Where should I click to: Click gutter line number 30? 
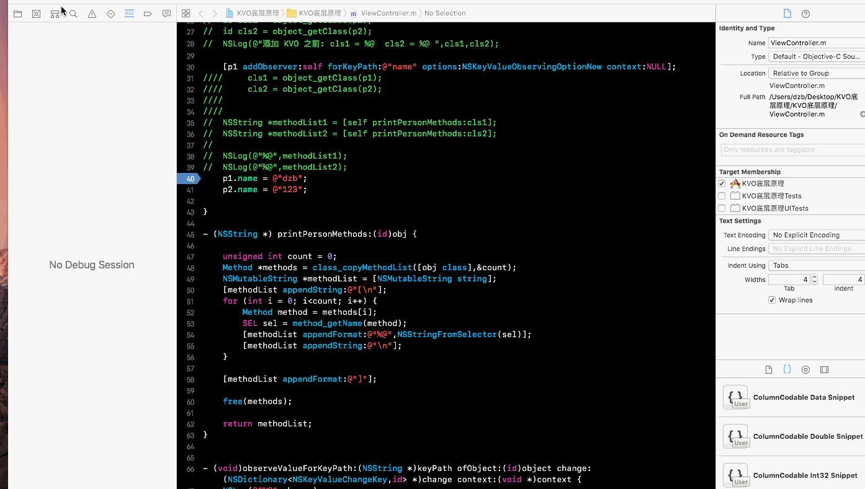(x=190, y=67)
